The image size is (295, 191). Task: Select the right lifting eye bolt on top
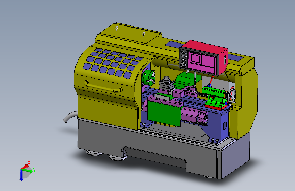click(x=144, y=34)
